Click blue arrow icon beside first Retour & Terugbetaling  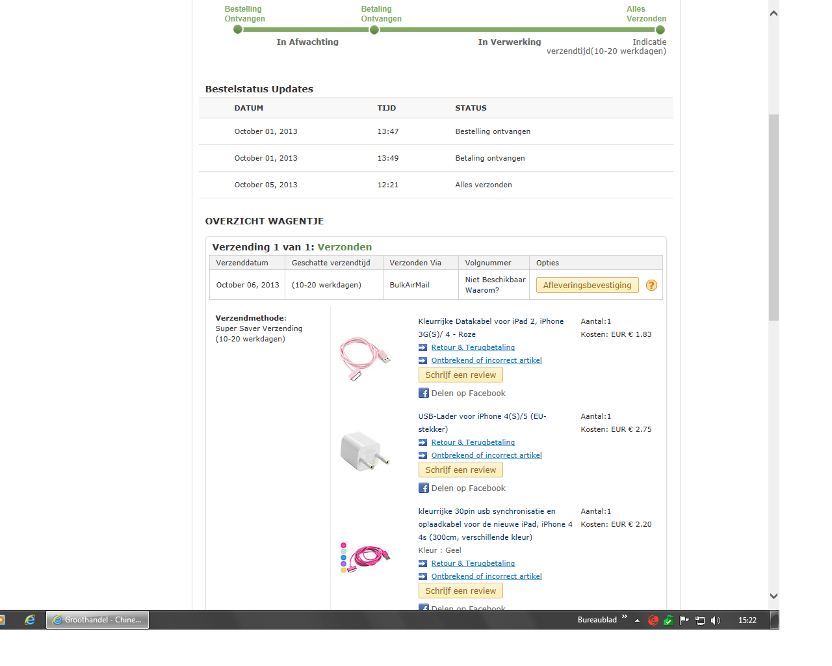[x=422, y=348]
